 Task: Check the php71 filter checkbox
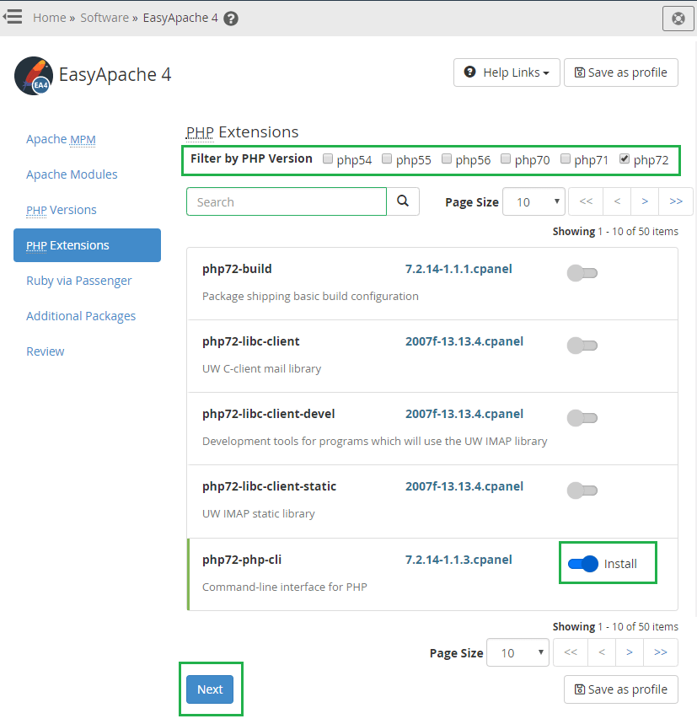point(566,158)
